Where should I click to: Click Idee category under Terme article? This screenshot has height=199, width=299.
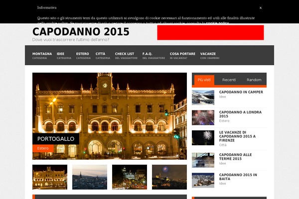tap(222, 163)
